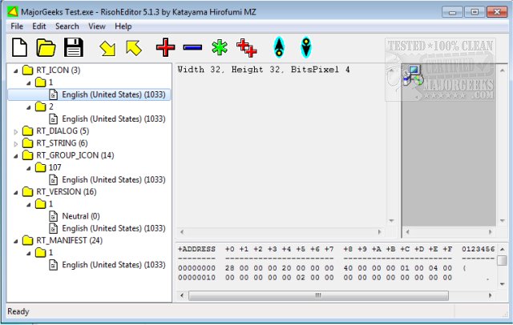Select the RT_DIALOG (5) label
The height and width of the screenshot is (325, 513).
[63, 131]
